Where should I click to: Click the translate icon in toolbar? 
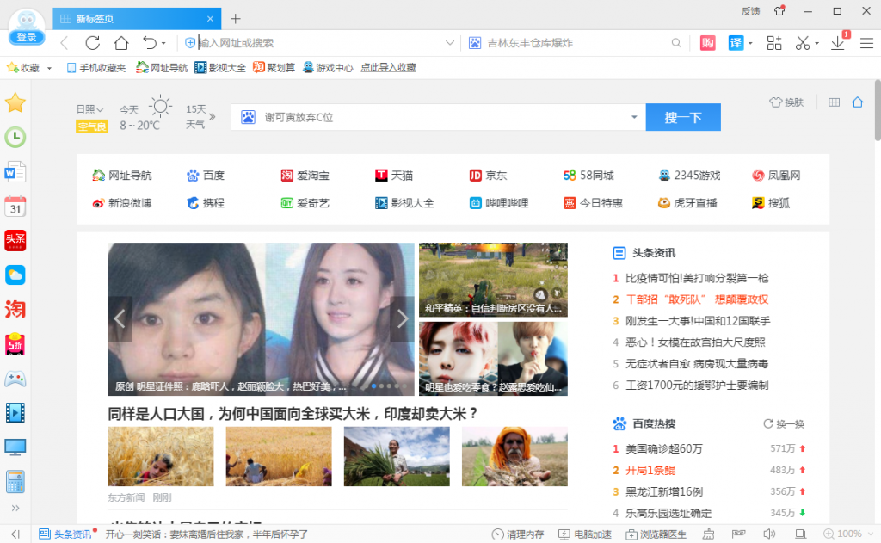[x=736, y=43]
